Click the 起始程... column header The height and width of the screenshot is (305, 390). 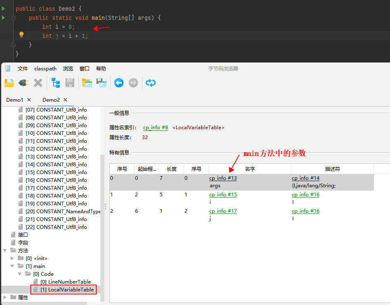pyautogui.click(x=147, y=169)
